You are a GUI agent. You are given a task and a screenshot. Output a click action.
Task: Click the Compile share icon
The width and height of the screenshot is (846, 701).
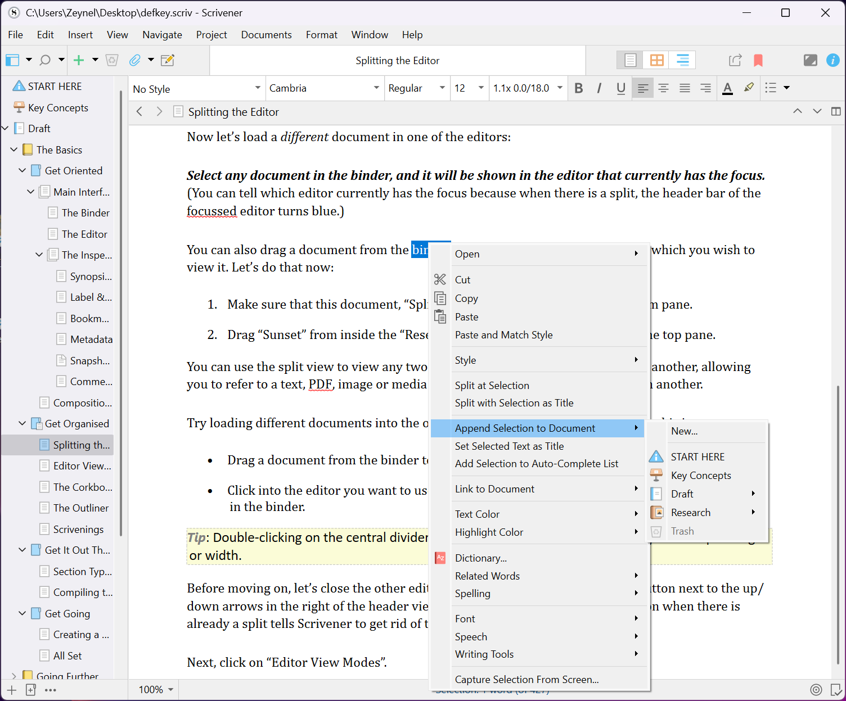(x=735, y=60)
